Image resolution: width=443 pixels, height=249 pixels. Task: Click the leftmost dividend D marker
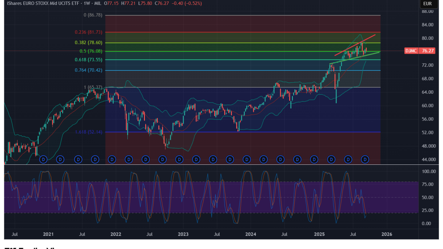(43, 159)
